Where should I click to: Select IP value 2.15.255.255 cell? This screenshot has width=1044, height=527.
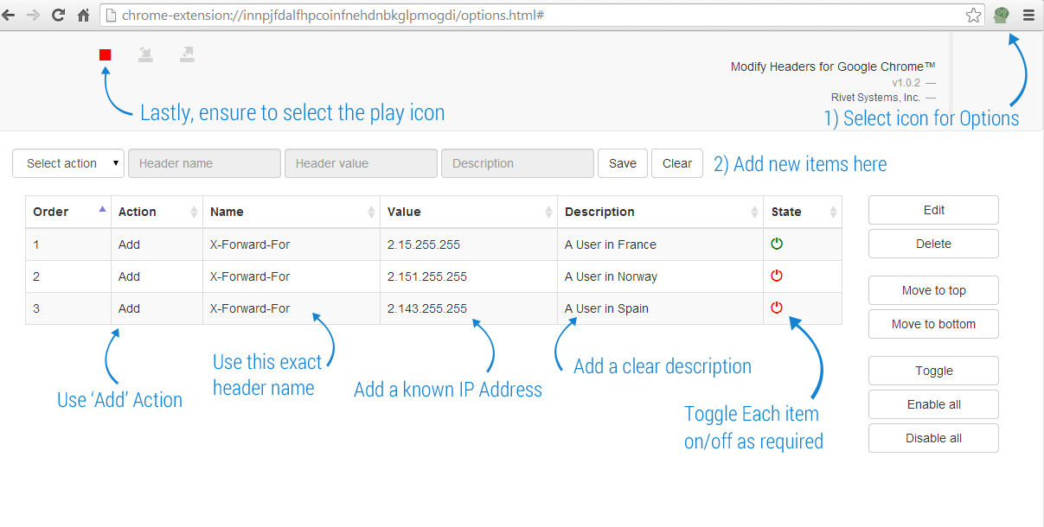pos(469,244)
